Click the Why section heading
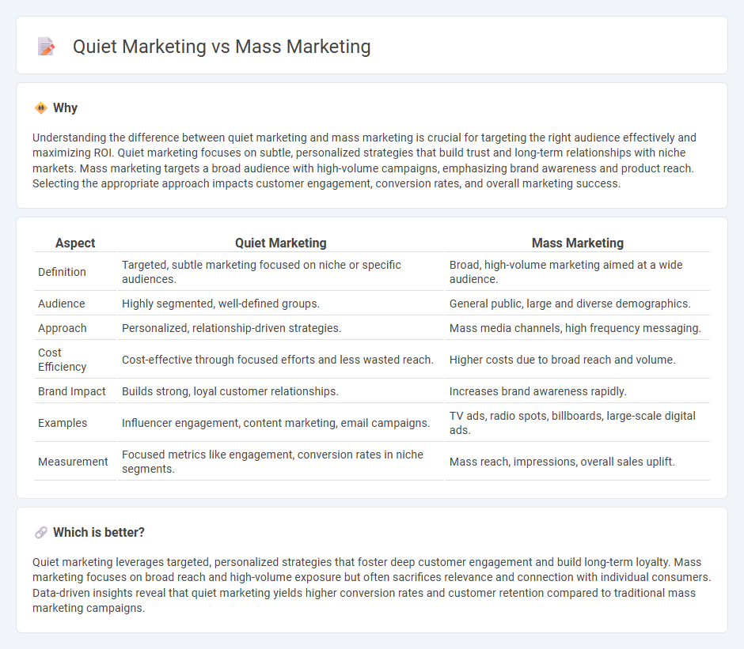 (65, 108)
